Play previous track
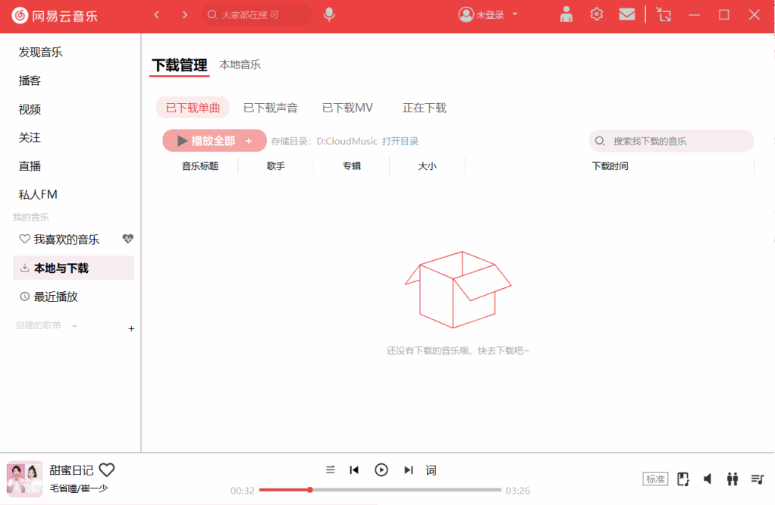The image size is (775, 505). point(354,470)
